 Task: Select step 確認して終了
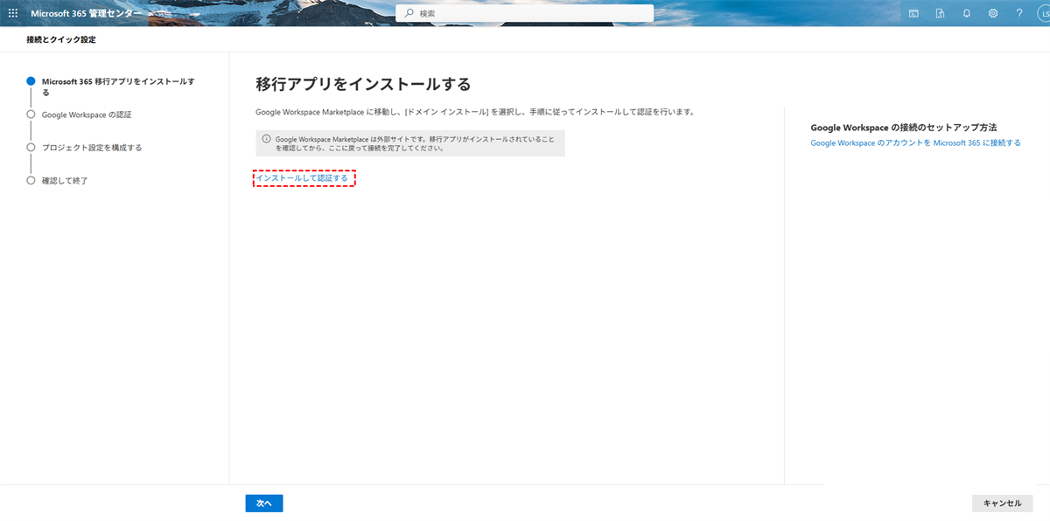point(65,181)
